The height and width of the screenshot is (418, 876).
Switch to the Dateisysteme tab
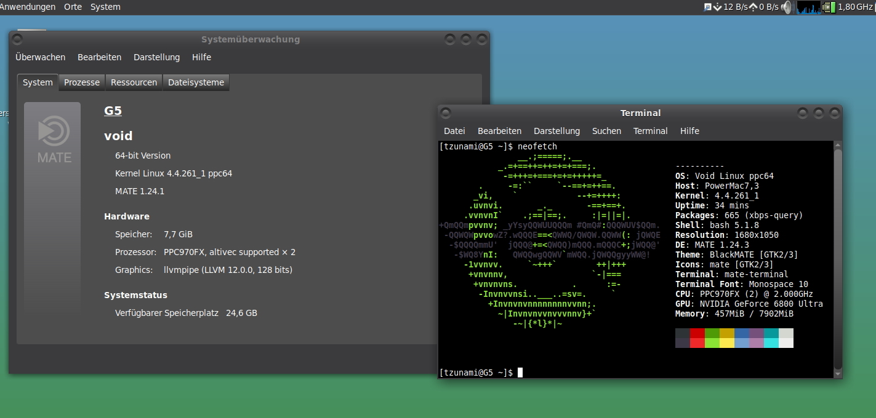coord(196,82)
